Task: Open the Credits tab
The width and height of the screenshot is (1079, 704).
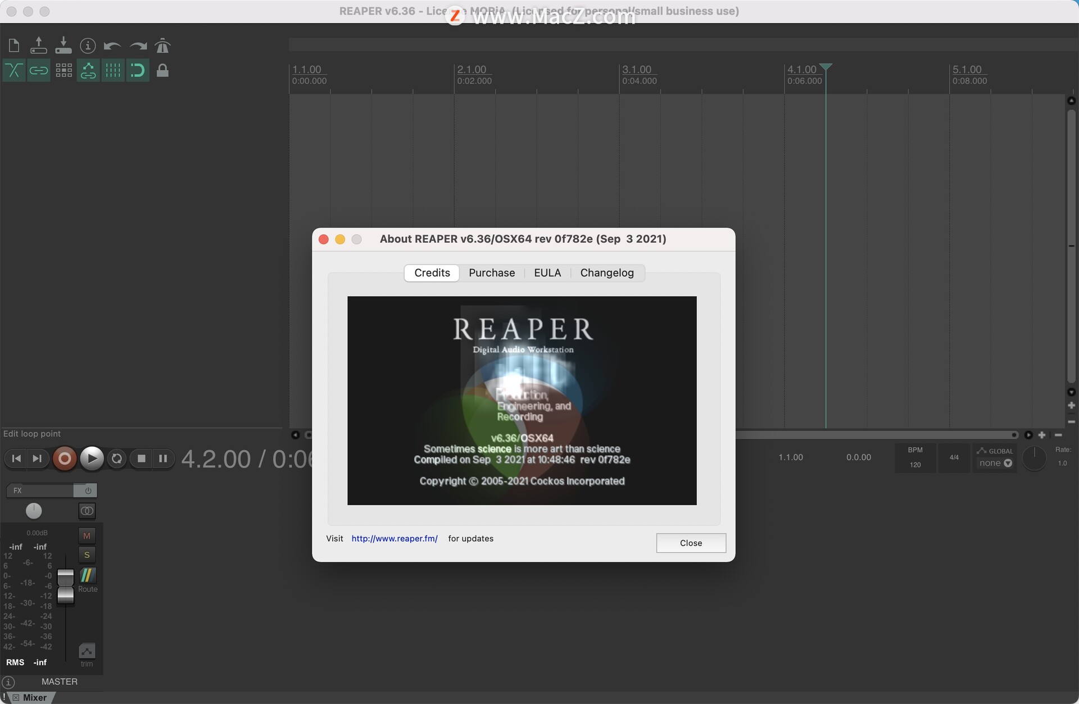Action: point(432,272)
